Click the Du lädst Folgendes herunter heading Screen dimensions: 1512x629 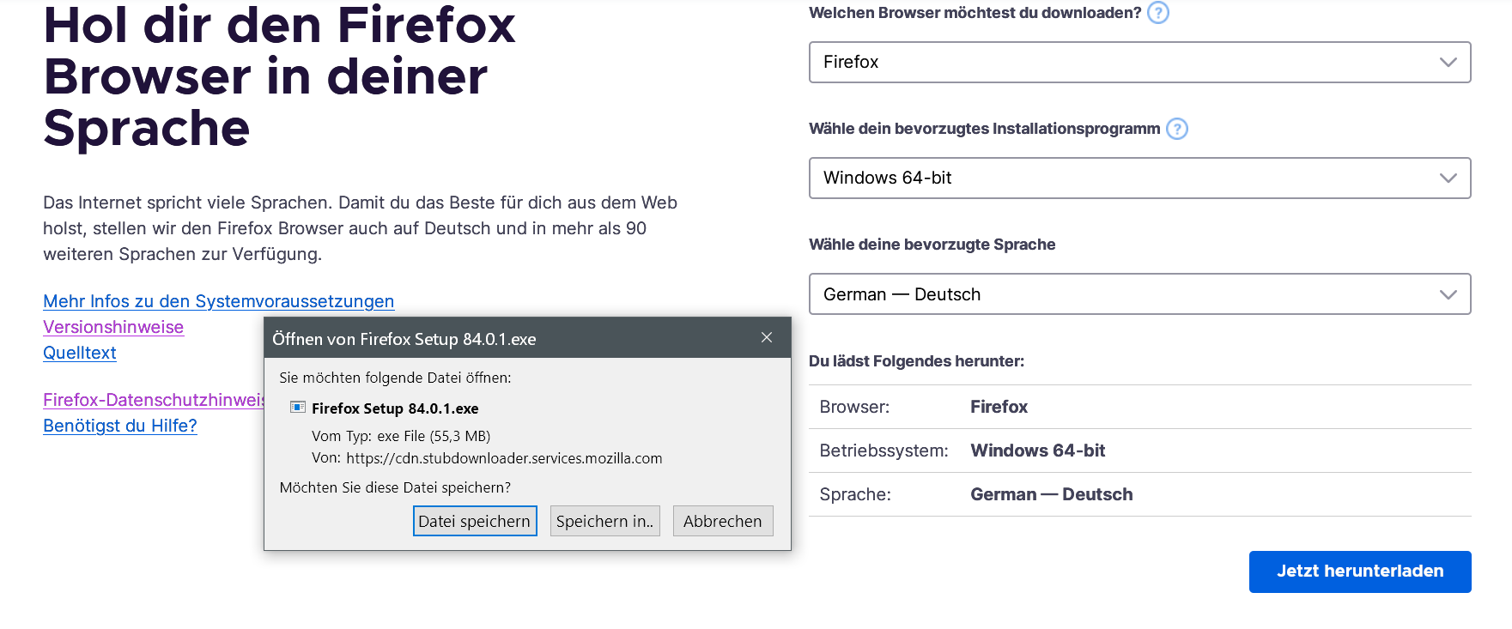(x=917, y=361)
